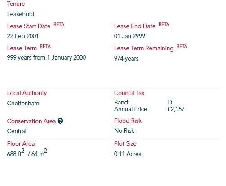Viewport: 226px width, 186px height.
Task: Click the Cheltenham local authority value
Action: coord(23,104)
